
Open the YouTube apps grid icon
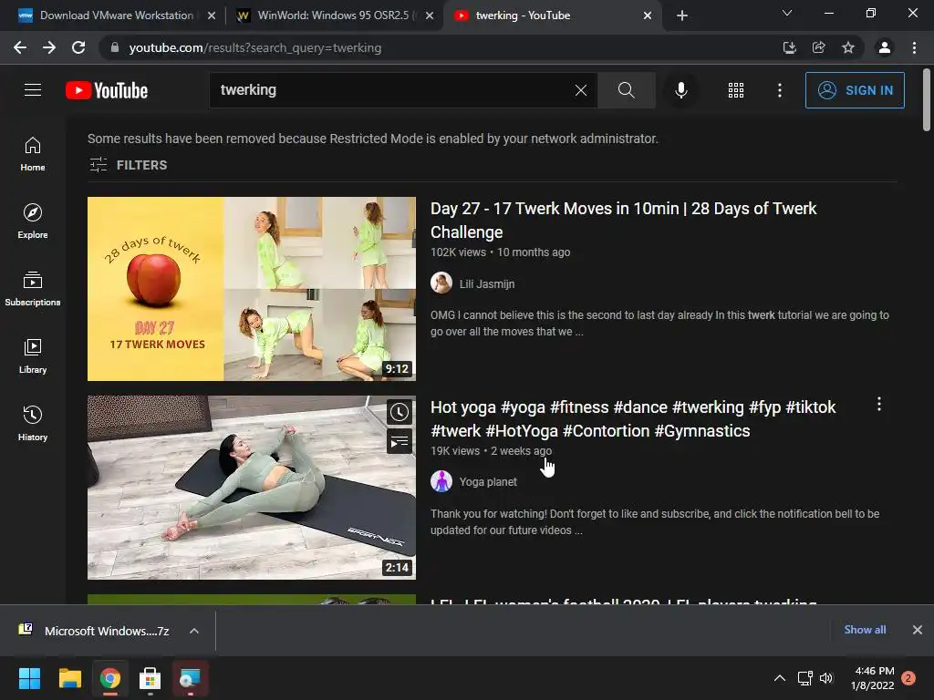pyautogui.click(x=736, y=90)
